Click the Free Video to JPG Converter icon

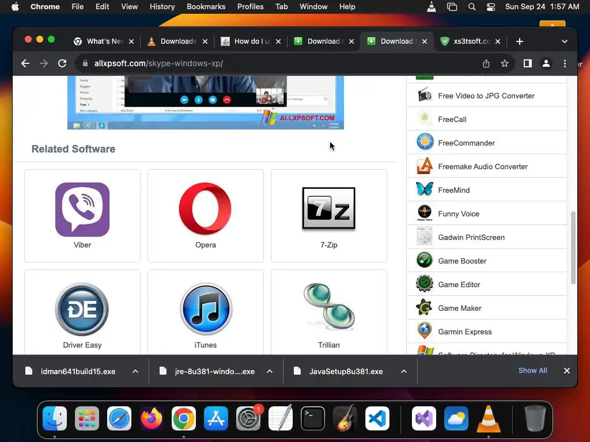[425, 96]
